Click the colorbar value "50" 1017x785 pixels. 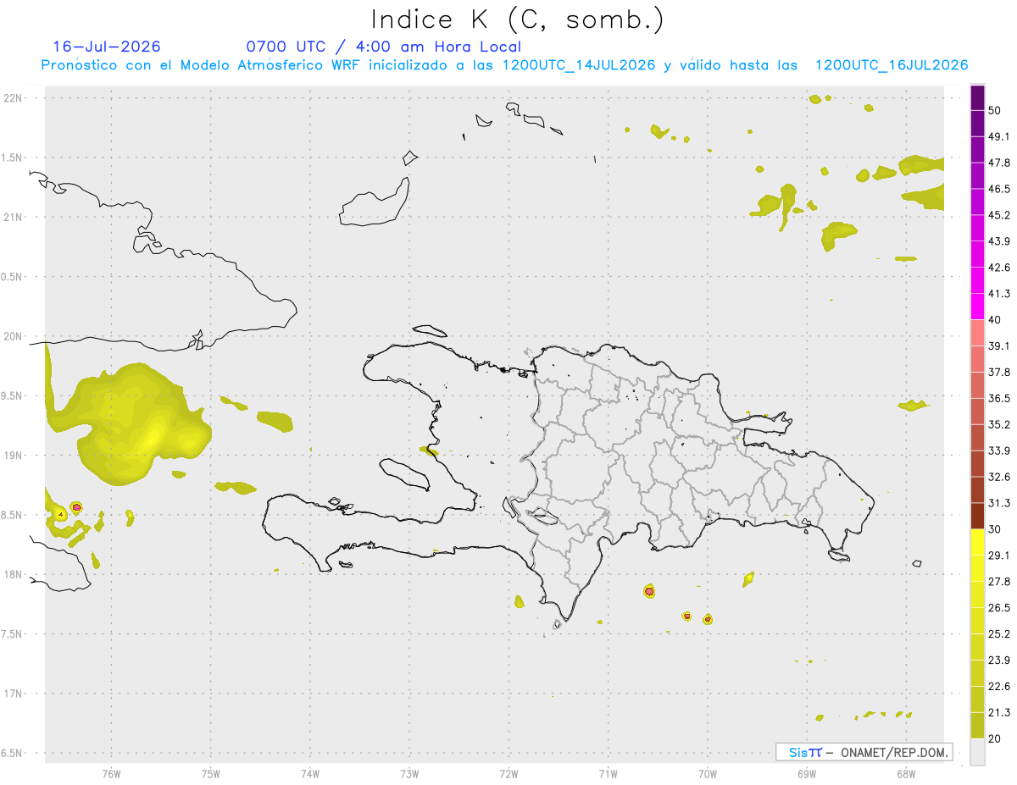click(997, 110)
